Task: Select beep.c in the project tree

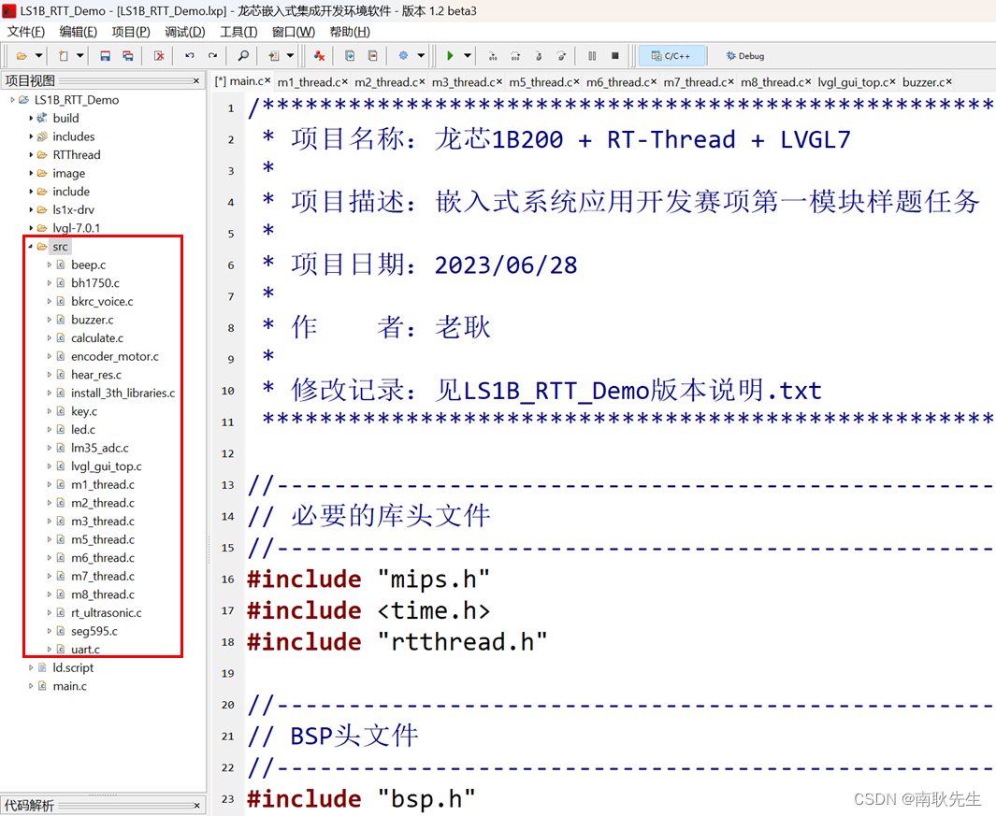Action: [x=88, y=265]
